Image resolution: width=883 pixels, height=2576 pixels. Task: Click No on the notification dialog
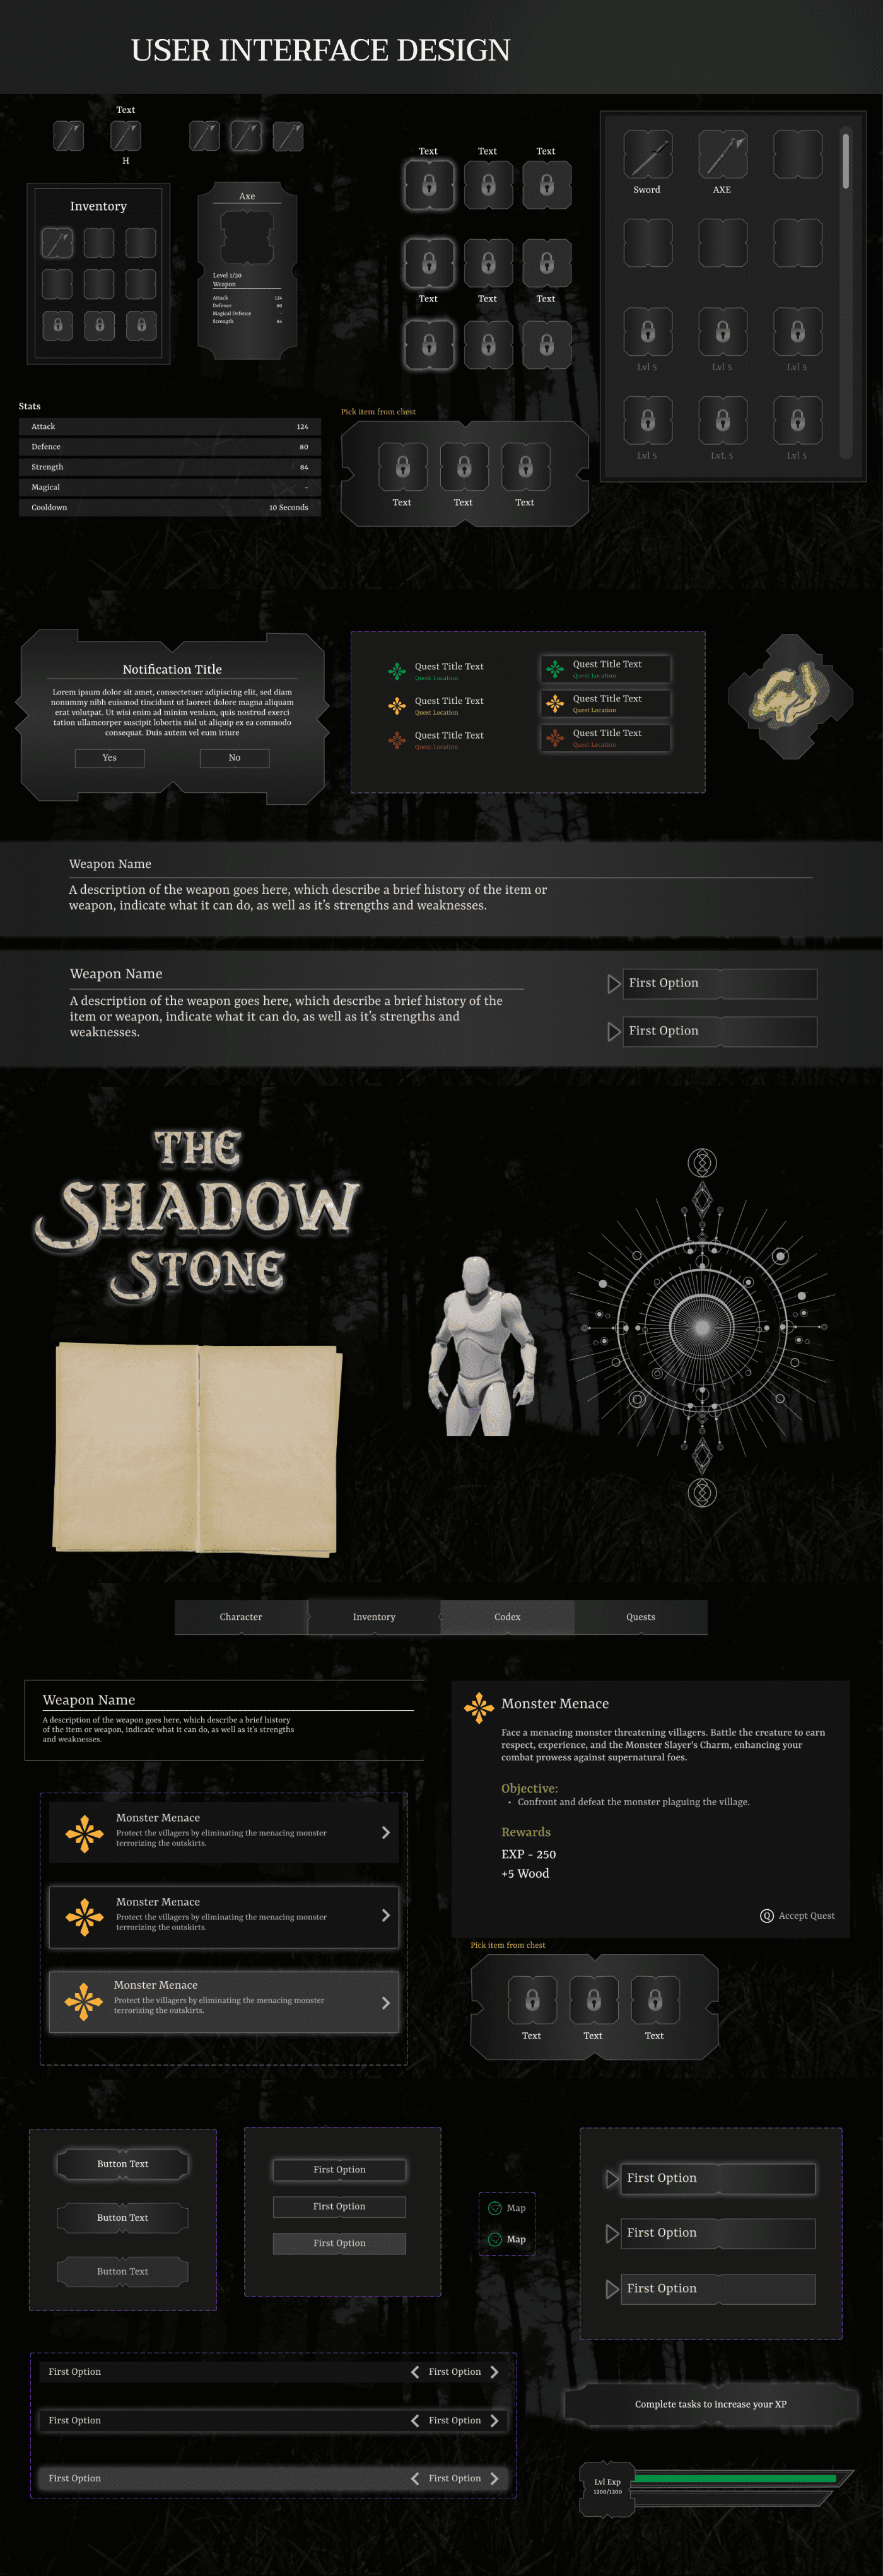tap(234, 757)
